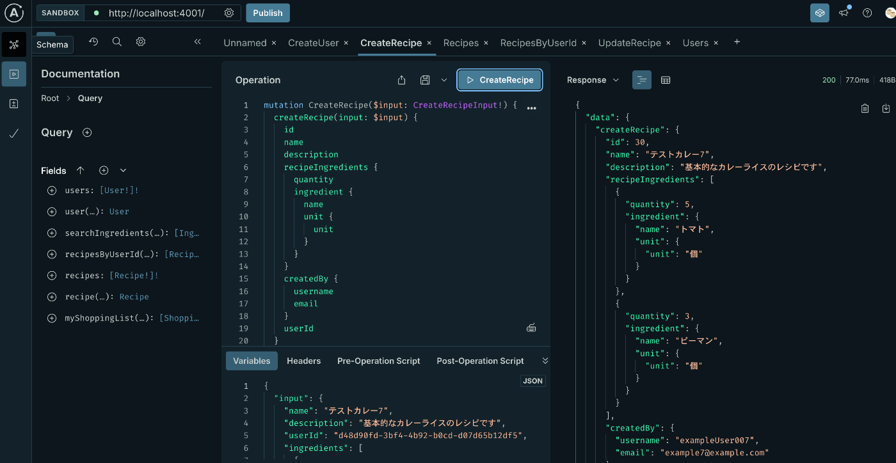Open the save options dropdown arrow
Image resolution: width=896 pixels, height=463 pixels.
click(x=444, y=80)
